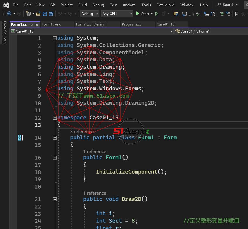
Task: Open the View menu
Action: tap(40, 5)
